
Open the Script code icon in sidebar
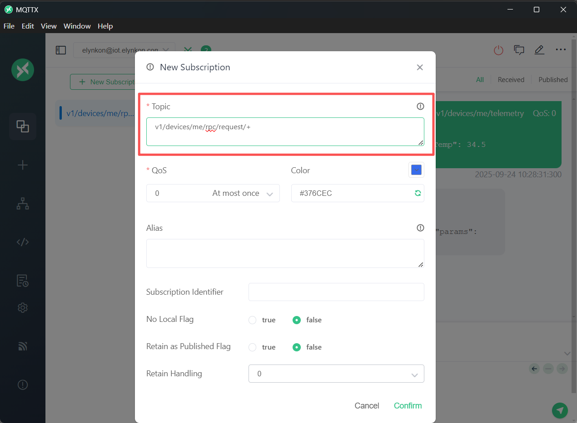tap(23, 242)
